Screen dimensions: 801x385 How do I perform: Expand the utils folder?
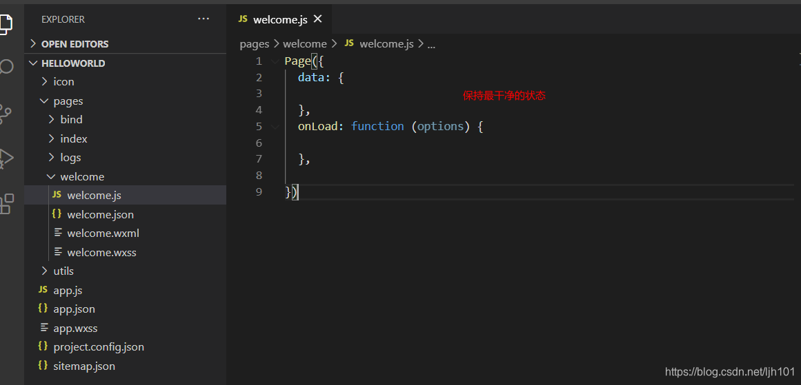125,271
